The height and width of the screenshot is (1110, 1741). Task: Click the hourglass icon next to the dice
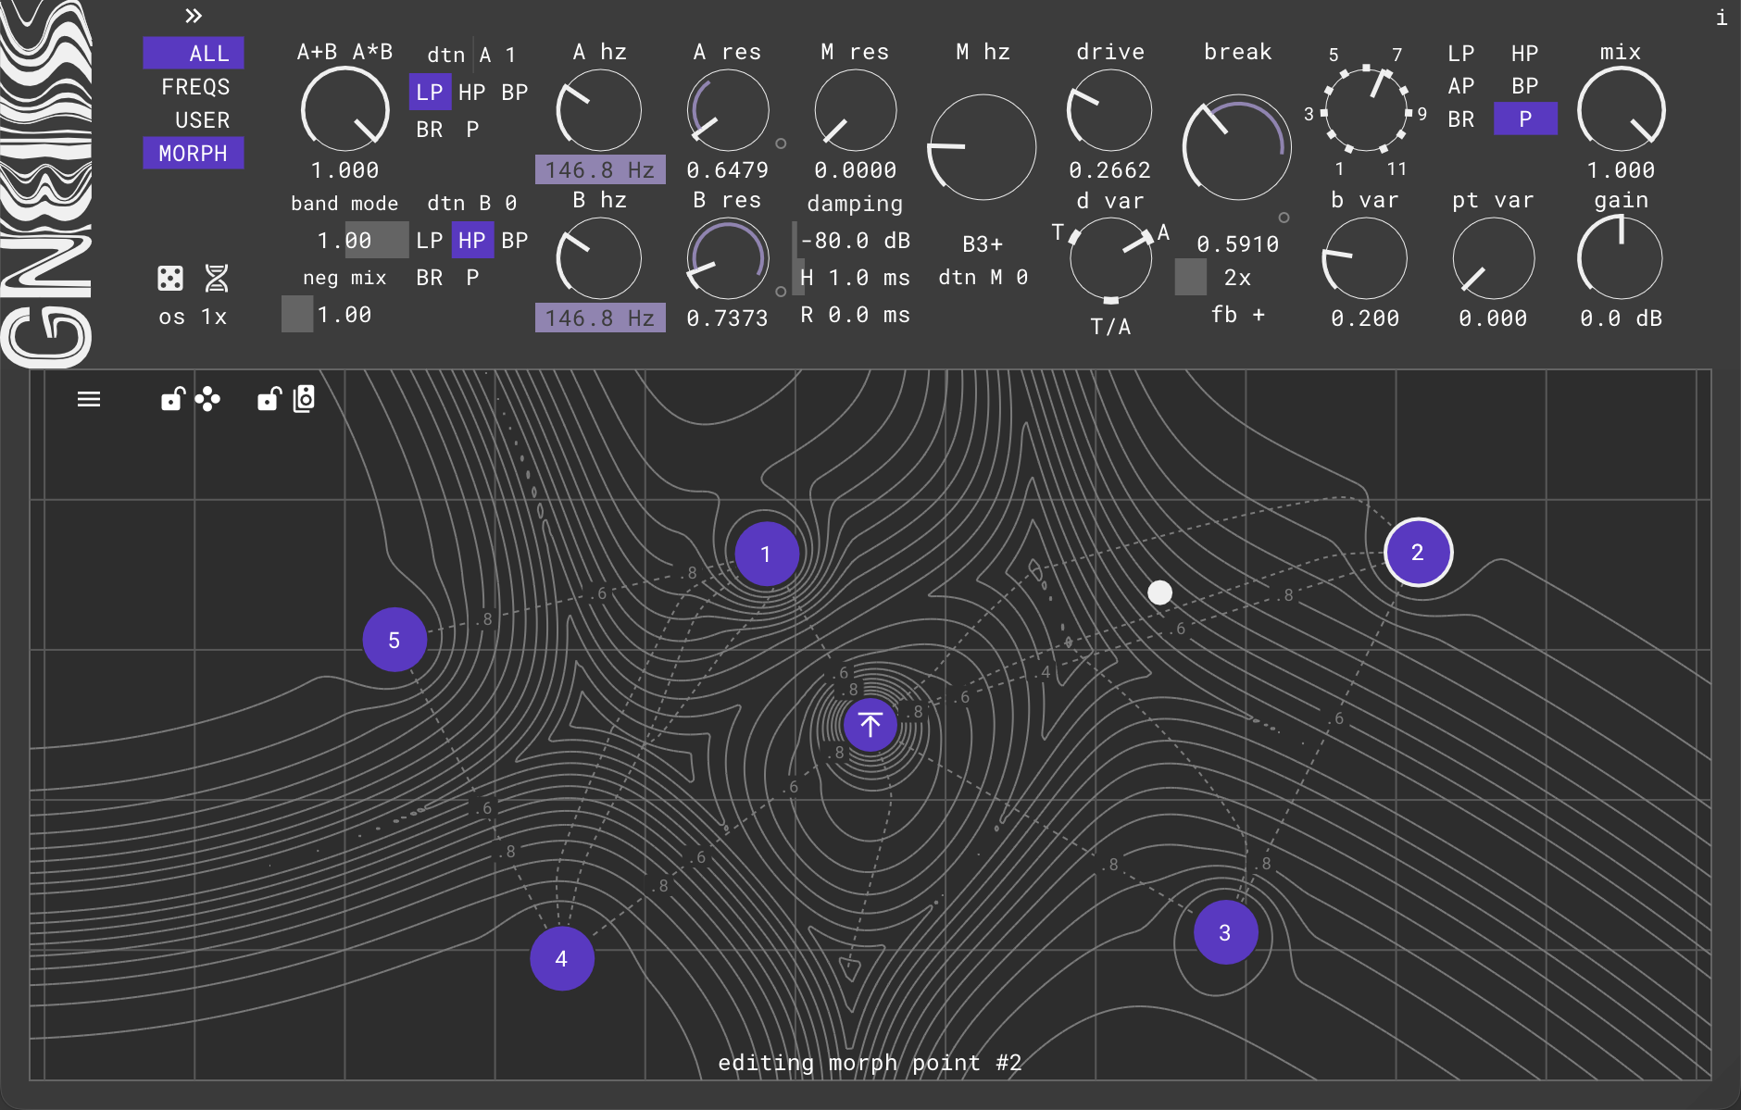pos(217,278)
